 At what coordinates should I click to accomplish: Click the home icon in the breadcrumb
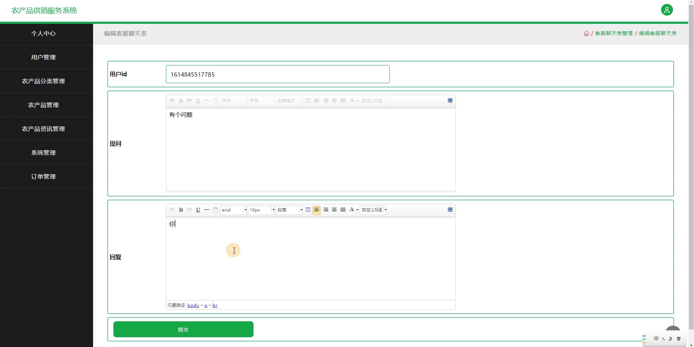(586, 33)
